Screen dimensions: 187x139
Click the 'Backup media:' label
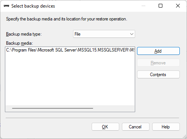coord(19,43)
